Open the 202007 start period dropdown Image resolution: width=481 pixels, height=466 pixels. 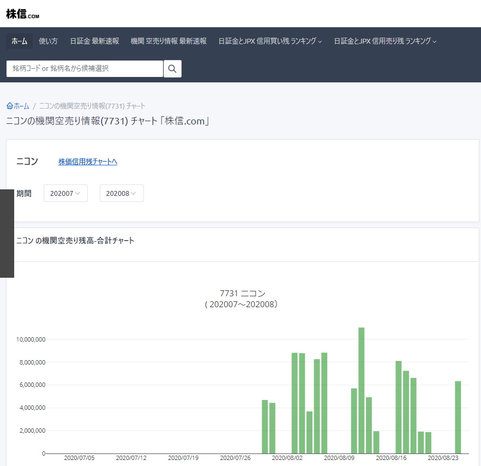point(65,193)
